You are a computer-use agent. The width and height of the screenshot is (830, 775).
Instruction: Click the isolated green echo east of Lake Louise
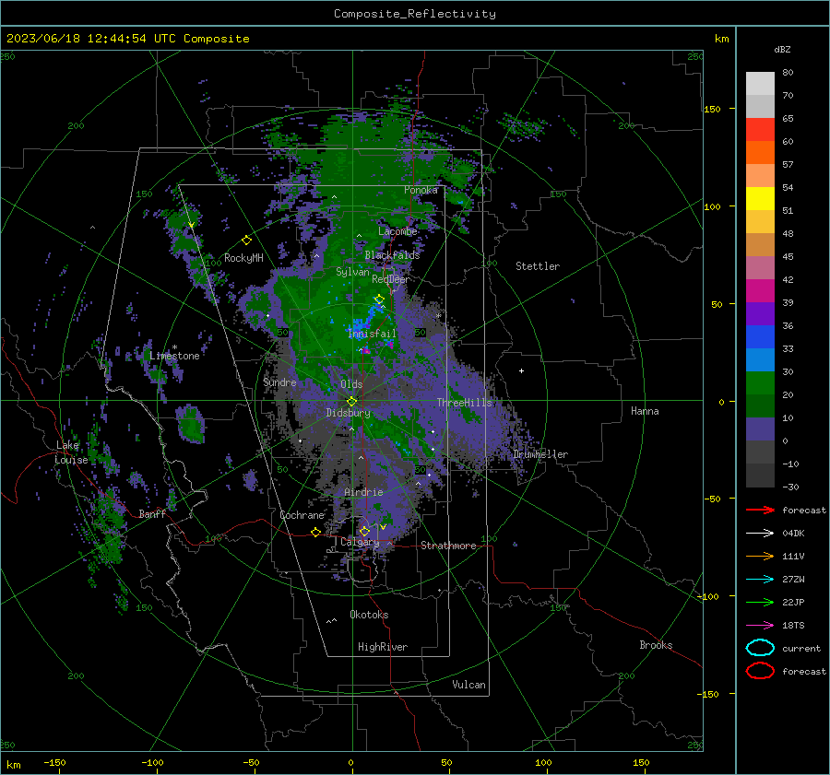click(191, 424)
